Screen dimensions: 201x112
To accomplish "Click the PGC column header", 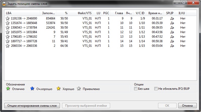I will (106, 13).
